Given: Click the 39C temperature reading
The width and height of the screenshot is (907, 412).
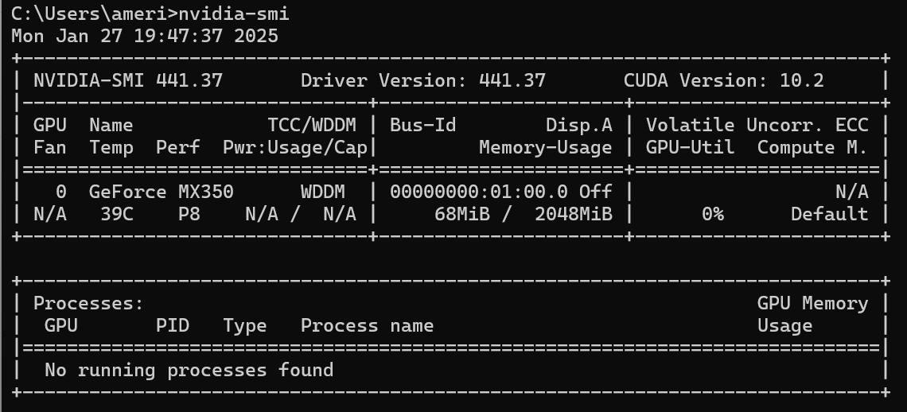Looking at the screenshot, I should coord(117,214).
